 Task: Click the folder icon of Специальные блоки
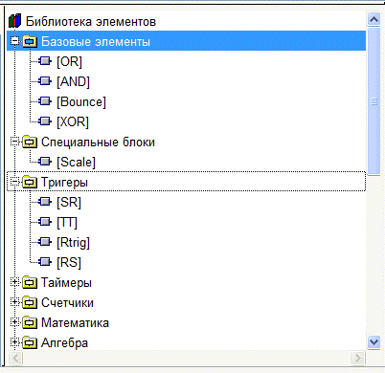pyautogui.click(x=30, y=142)
